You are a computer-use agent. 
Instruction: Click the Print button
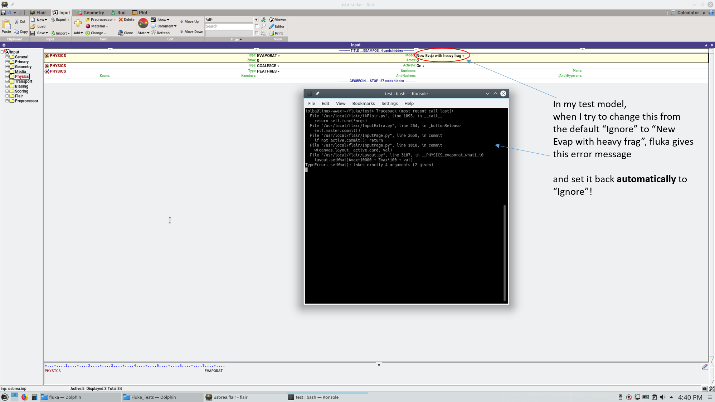coord(276,33)
